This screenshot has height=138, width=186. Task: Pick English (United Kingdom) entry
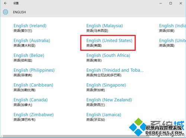pos(173,43)
